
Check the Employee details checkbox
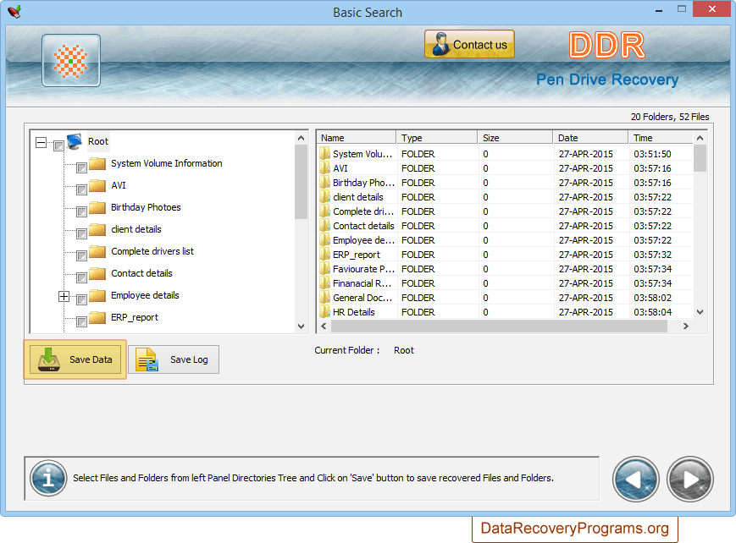[x=81, y=300]
